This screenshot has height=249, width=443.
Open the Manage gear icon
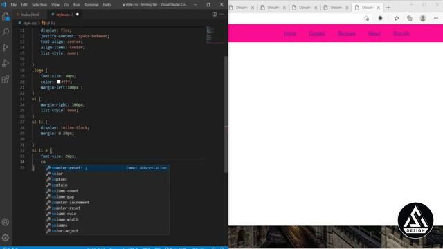6,238
